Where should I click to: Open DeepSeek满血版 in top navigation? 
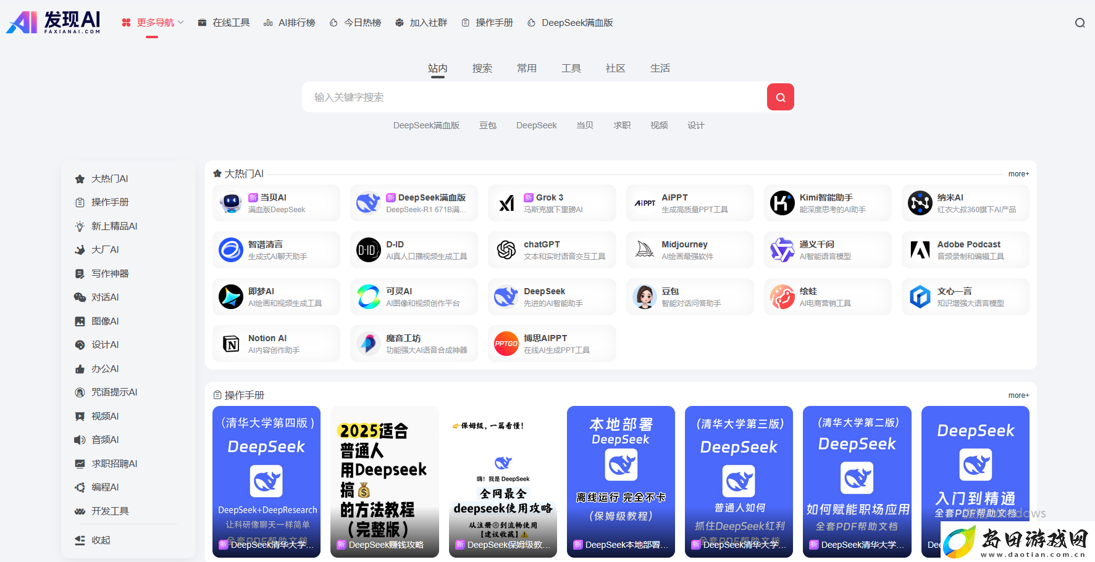[570, 23]
